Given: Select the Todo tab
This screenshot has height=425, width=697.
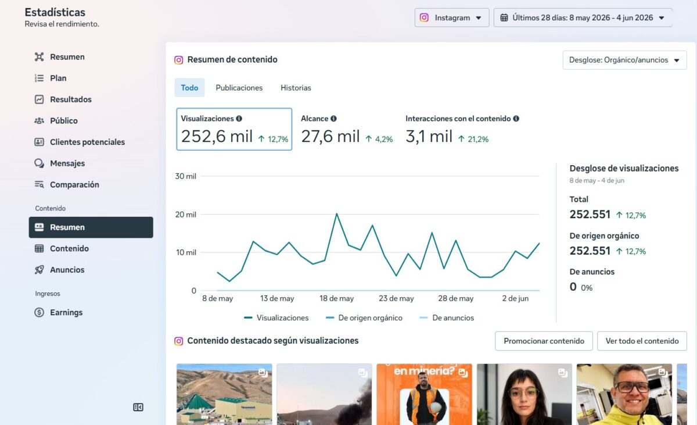Looking at the screenshot, I should 189,88.
